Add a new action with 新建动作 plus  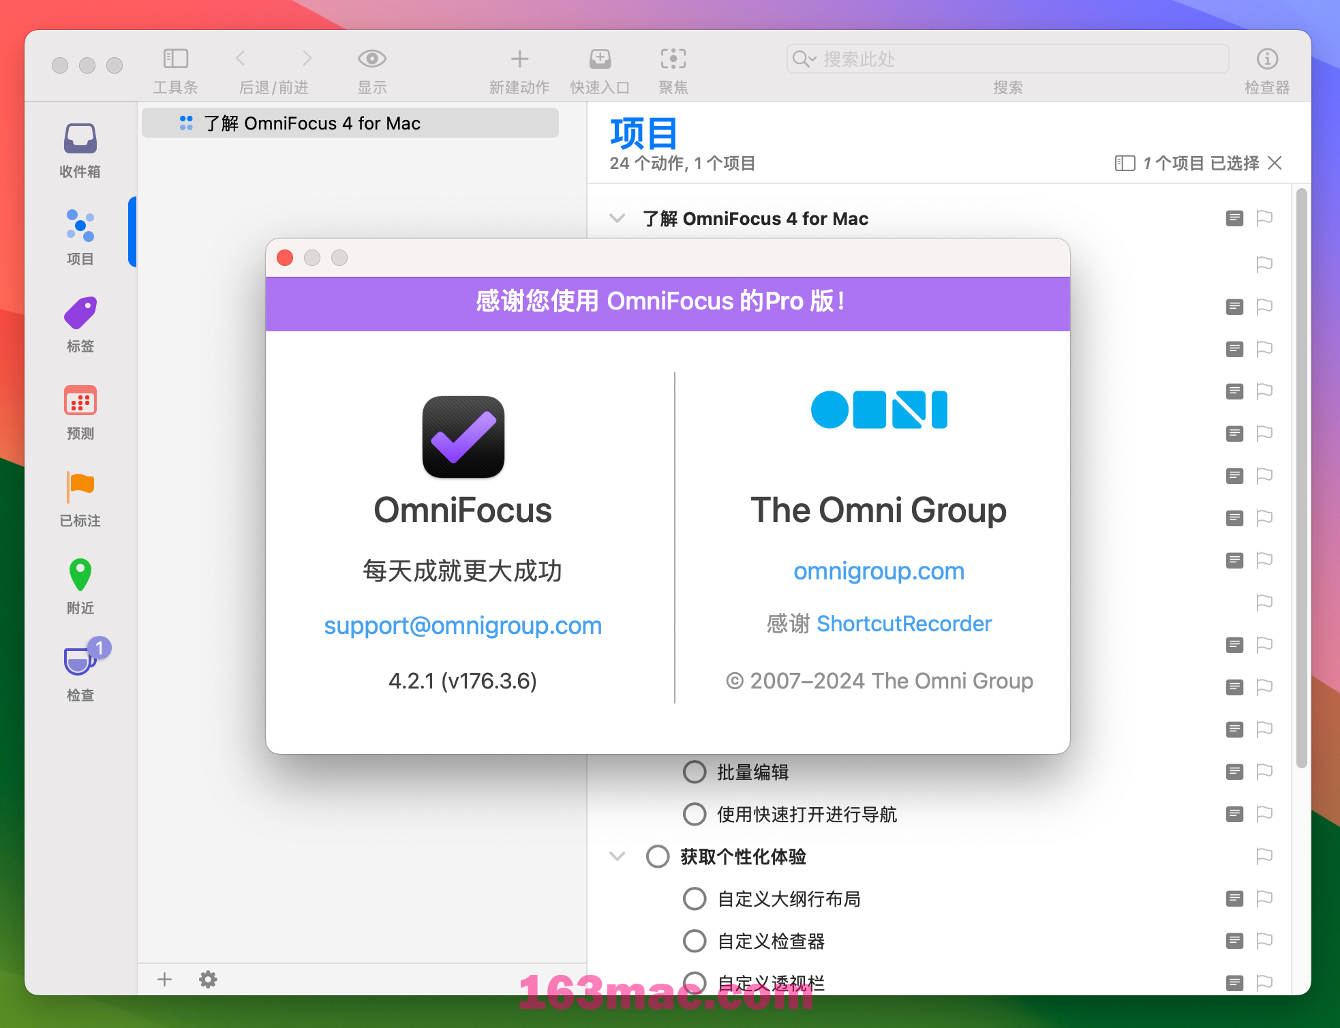pyautogui.click(x=519, y=59)
